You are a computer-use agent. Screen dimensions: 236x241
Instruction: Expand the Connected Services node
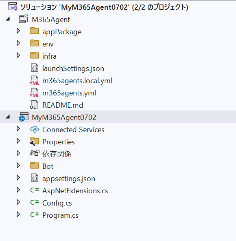click(x=18, y=129)
